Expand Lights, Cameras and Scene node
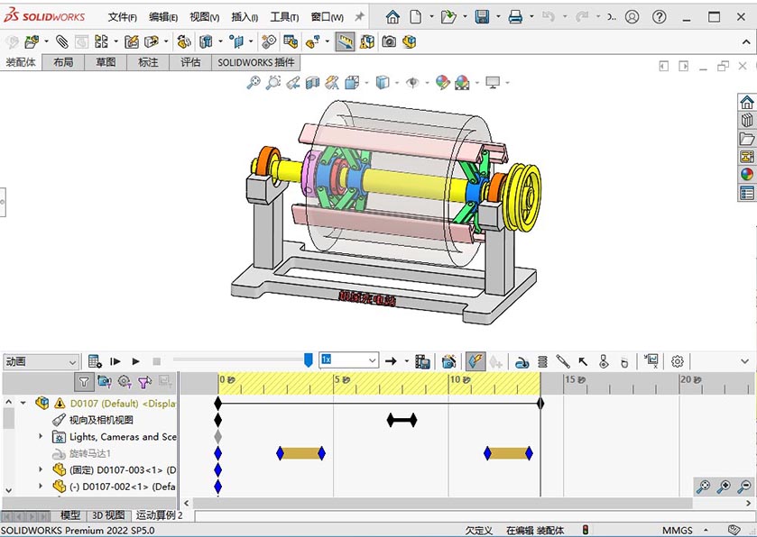Screen dimensions: 757x537 click(41, 437)
